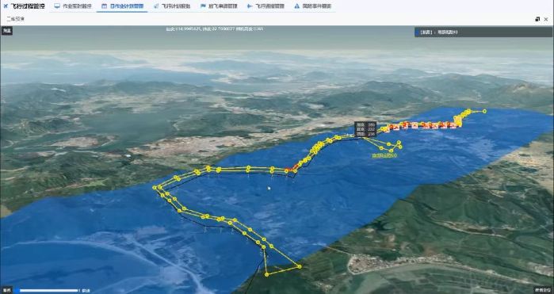Click the calendar icon on the active tab
The height and width of the screenshot is (294, 554).
click(104, 6)
